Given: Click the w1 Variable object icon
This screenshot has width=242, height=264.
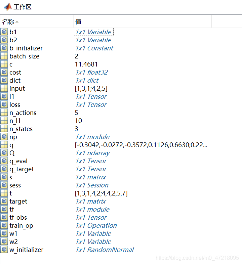Looking at the screenshot, I should [4, 233].
